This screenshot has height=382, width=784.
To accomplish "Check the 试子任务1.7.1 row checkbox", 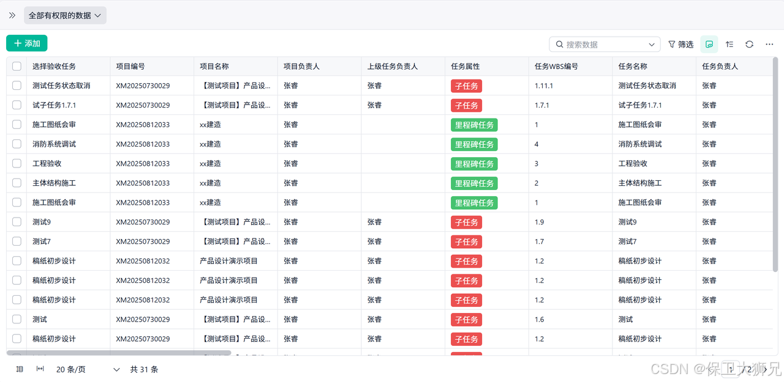I will [x=17, y=105].
